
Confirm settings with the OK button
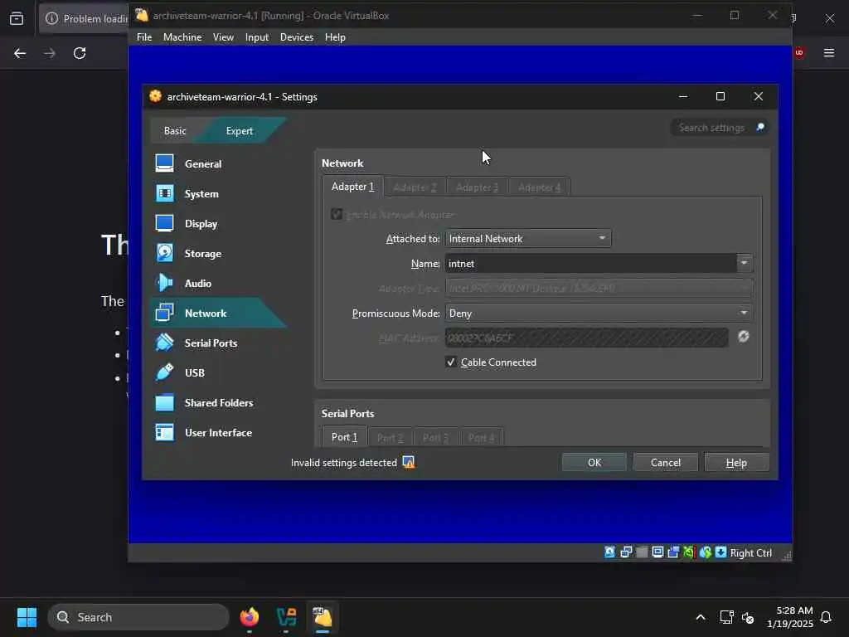click(x=594, y=462)
